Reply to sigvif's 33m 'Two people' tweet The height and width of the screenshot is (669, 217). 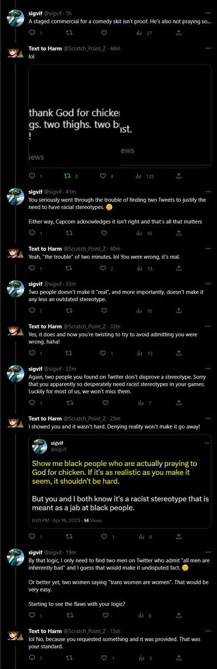click(x=32, y=312)
